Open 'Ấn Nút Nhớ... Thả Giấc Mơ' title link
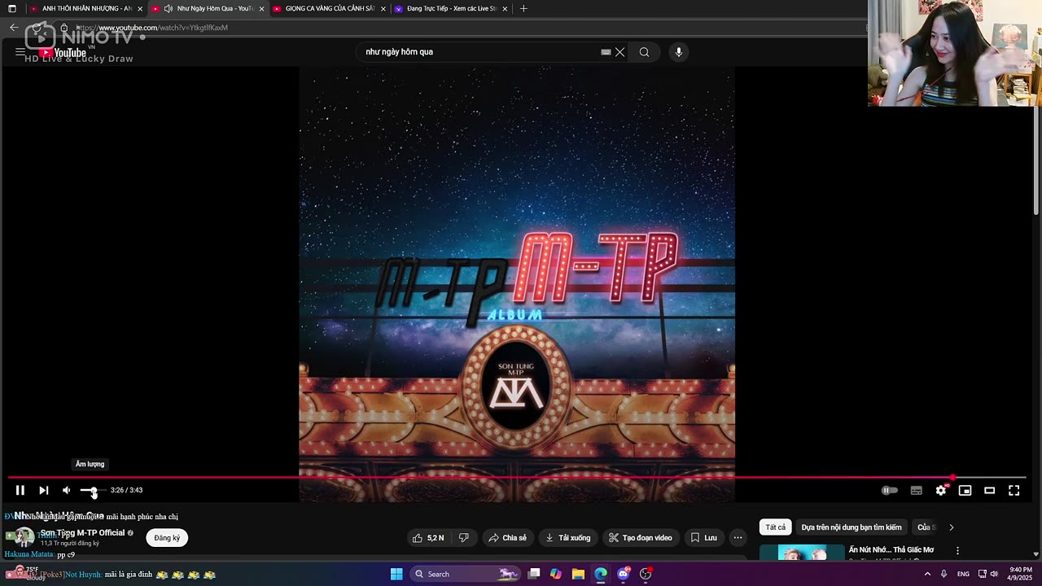Image resolution: width=1042 pixels, height=586 pixels. tap(891, 550)
